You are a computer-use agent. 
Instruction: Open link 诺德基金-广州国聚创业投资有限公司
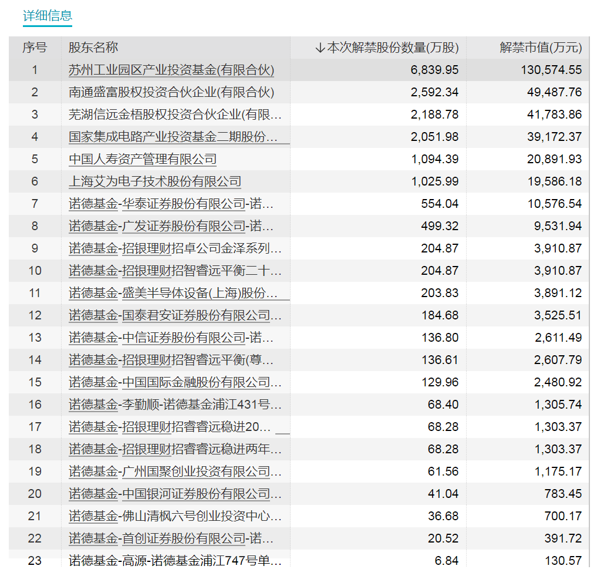[x=175, y=471]
